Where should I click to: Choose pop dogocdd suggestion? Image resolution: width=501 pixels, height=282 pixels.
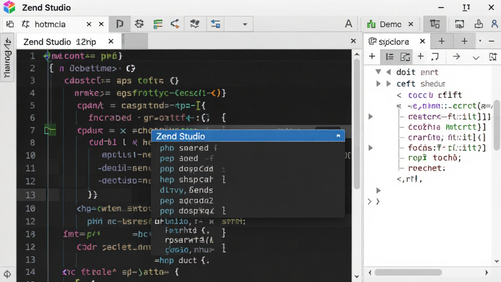point(248,169)
